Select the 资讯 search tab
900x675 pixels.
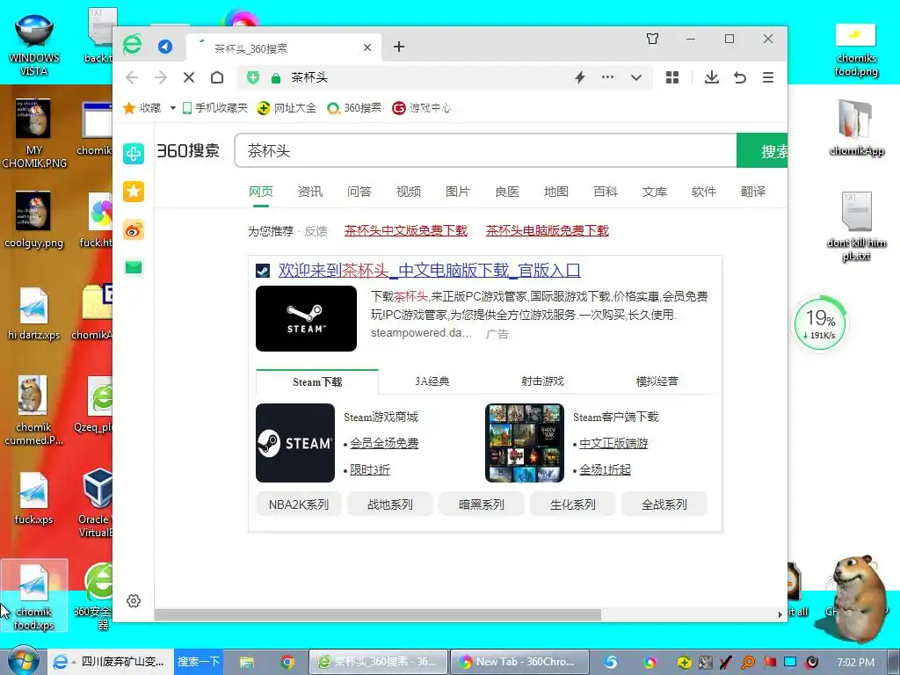(x=310, y=192)
